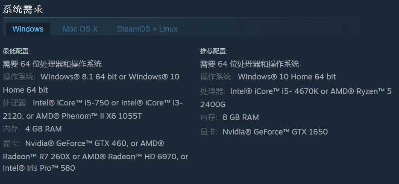
Task: Switch to the Mac OS X tab
Action: coord(80,29)
